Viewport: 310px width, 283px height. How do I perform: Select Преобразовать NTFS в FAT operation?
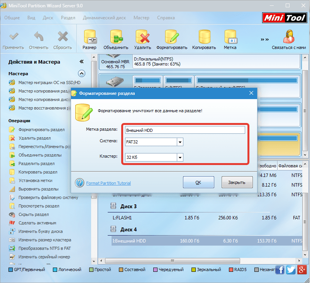pos(44,248)
